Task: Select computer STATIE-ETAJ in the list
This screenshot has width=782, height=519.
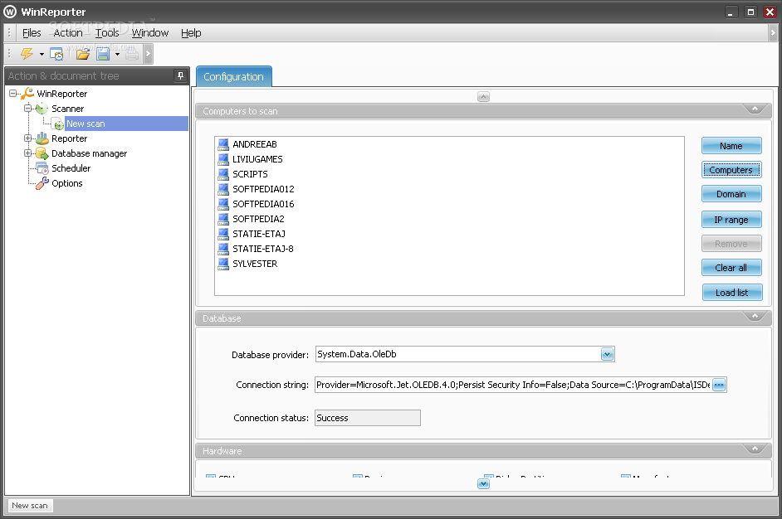Action: click(259, 234)
